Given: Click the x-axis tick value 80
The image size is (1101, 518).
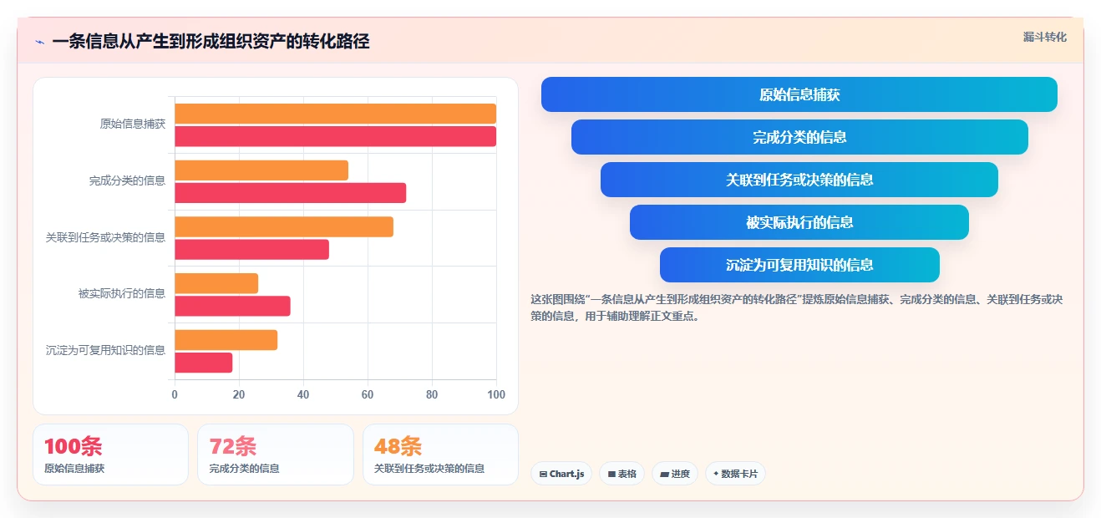Looking at the screenshot, I should [432, 394].
